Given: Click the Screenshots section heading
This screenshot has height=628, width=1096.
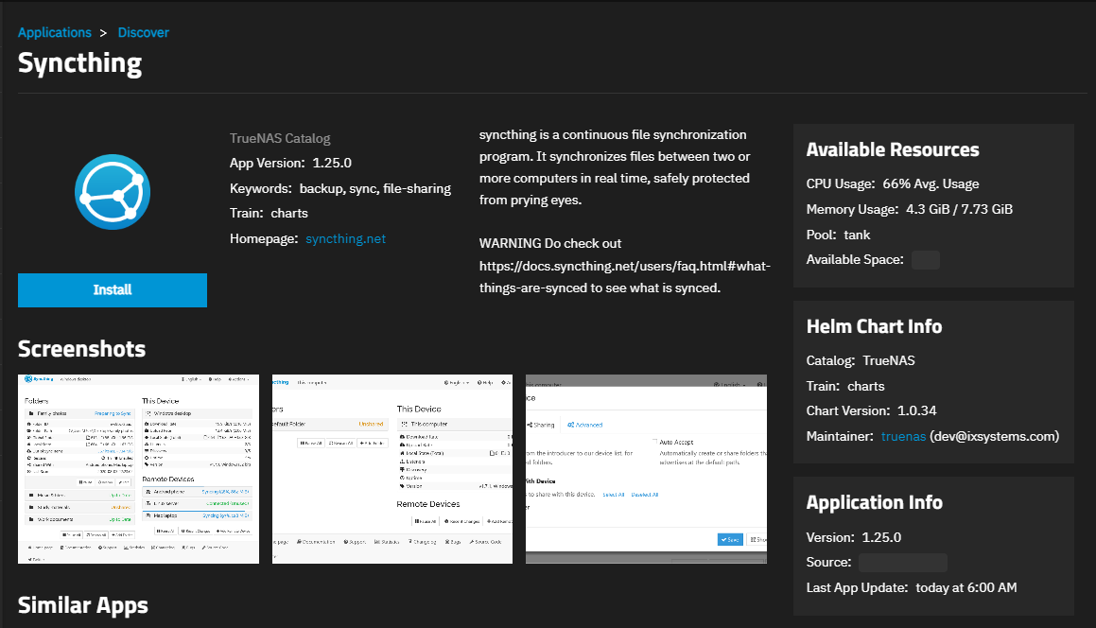Looking at the screenshot, I should (x=81, y=349).
